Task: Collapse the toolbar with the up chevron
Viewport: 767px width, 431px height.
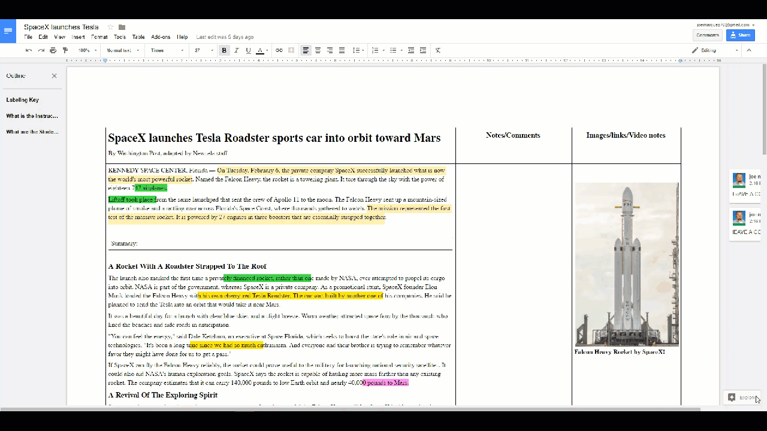Action: pos(749,50)
